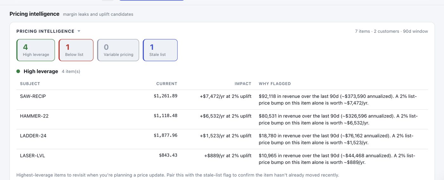This screenshot has height=180, width=444.
Task: Collapse the Pricing Intelligence dropdown arrow
Action: [x=79, y=31]
